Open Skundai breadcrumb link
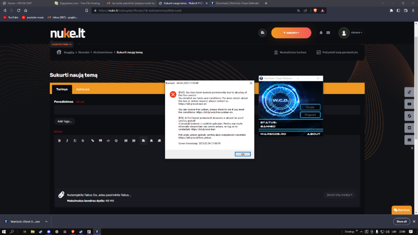Viewport: 418px width, 235px height. click(x=84, y=53)
